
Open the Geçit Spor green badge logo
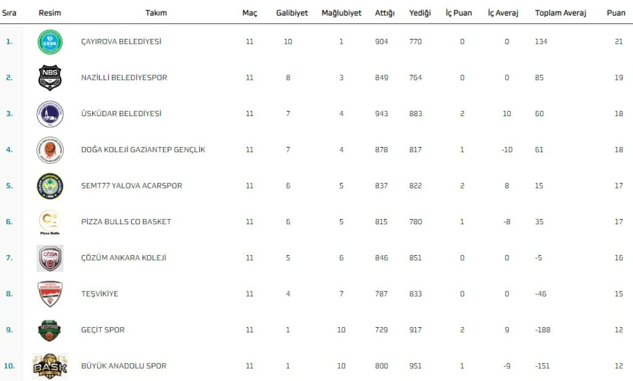(x=50, y=330)
